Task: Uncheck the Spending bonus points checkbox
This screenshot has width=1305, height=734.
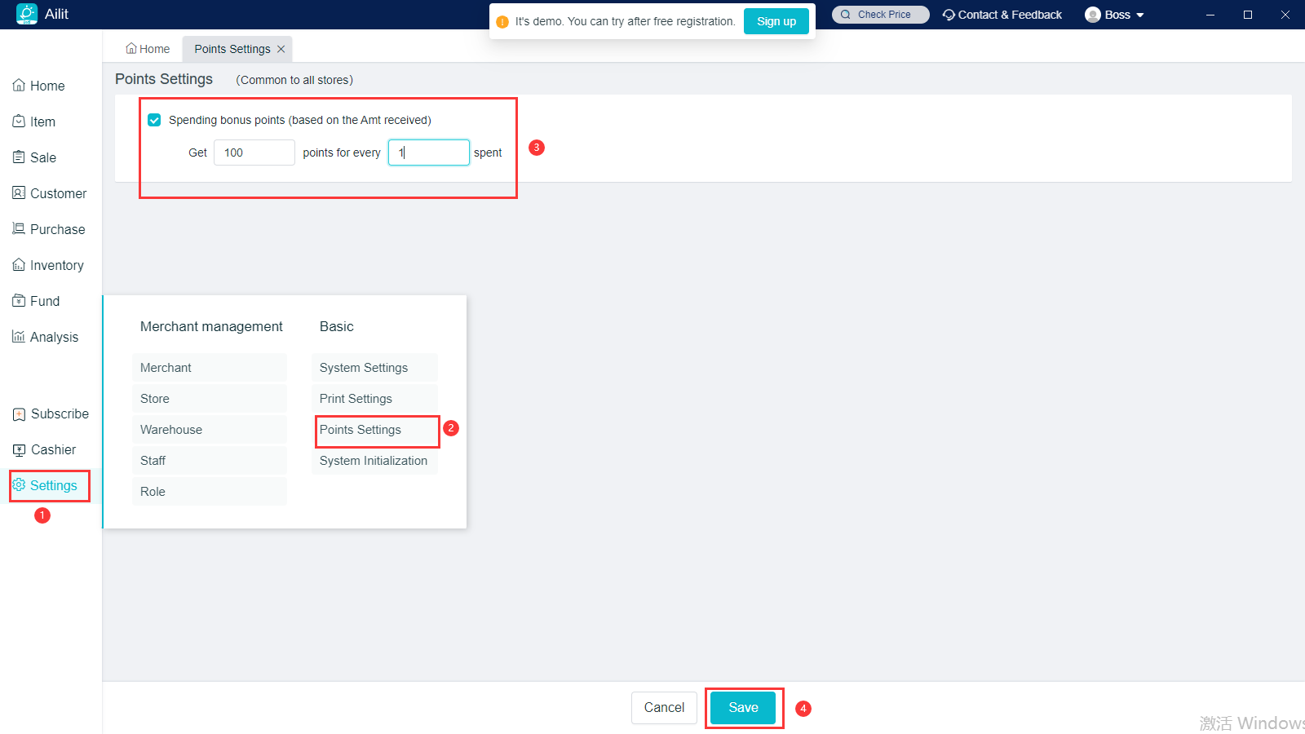Action: pos(154,120)
